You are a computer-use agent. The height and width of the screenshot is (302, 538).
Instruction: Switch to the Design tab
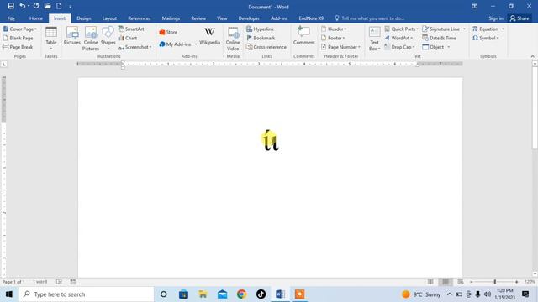tap(84, 18)
